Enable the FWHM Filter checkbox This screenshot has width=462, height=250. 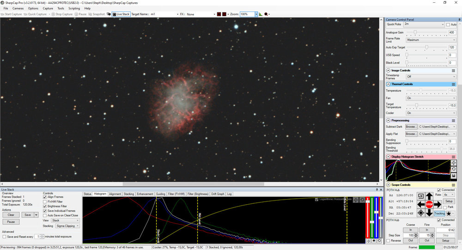point(45,201)
